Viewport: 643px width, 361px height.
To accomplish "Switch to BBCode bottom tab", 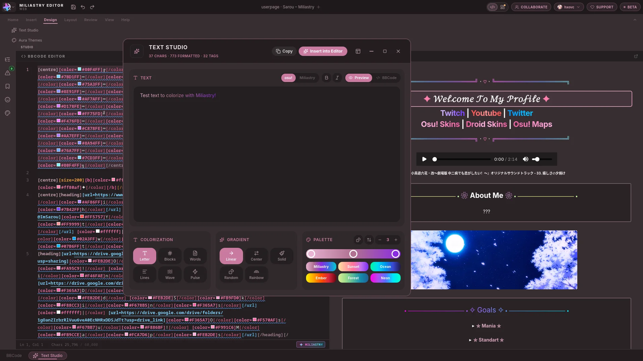I will [14, 356].
